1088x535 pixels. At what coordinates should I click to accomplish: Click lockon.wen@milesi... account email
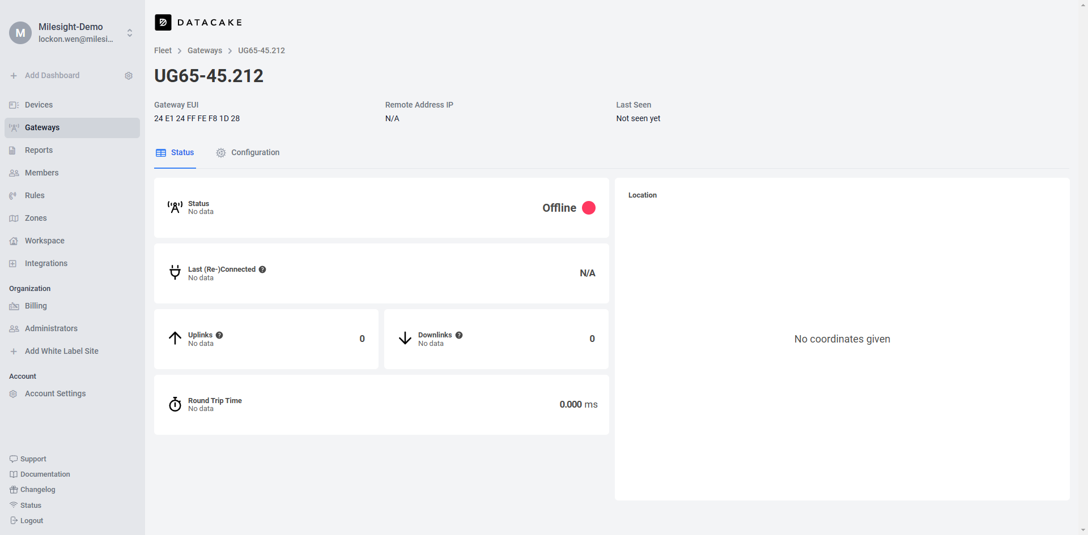pos(76,40)
